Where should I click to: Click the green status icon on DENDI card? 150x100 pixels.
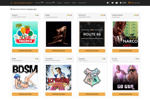(x=67, y=15)
